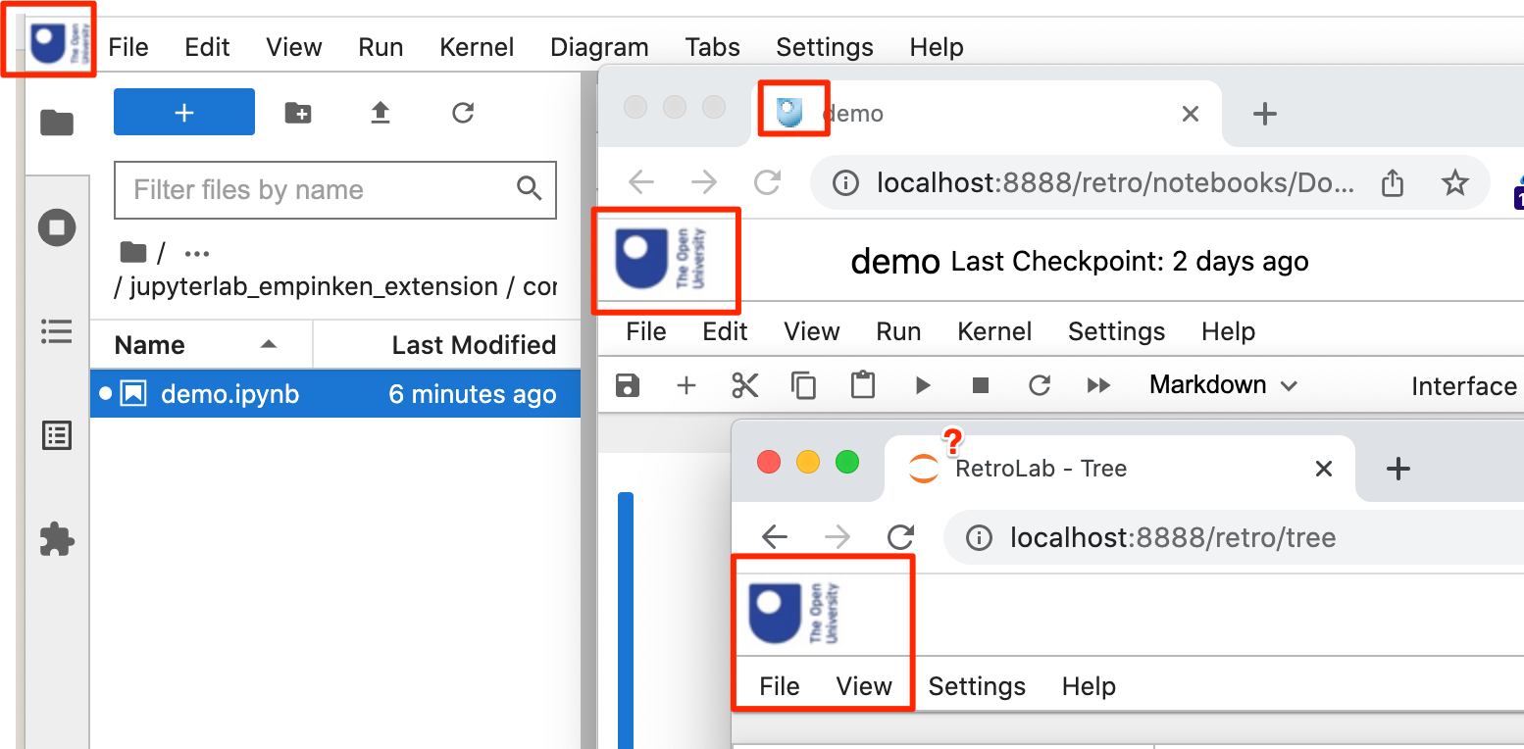Open Settings menu in demo notebook window

pyautogui.click(x=1117, y=331)
